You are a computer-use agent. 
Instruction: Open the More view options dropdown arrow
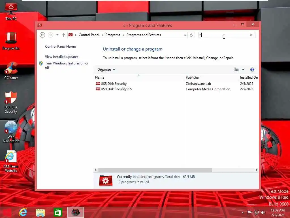click(x=243, y=70)
